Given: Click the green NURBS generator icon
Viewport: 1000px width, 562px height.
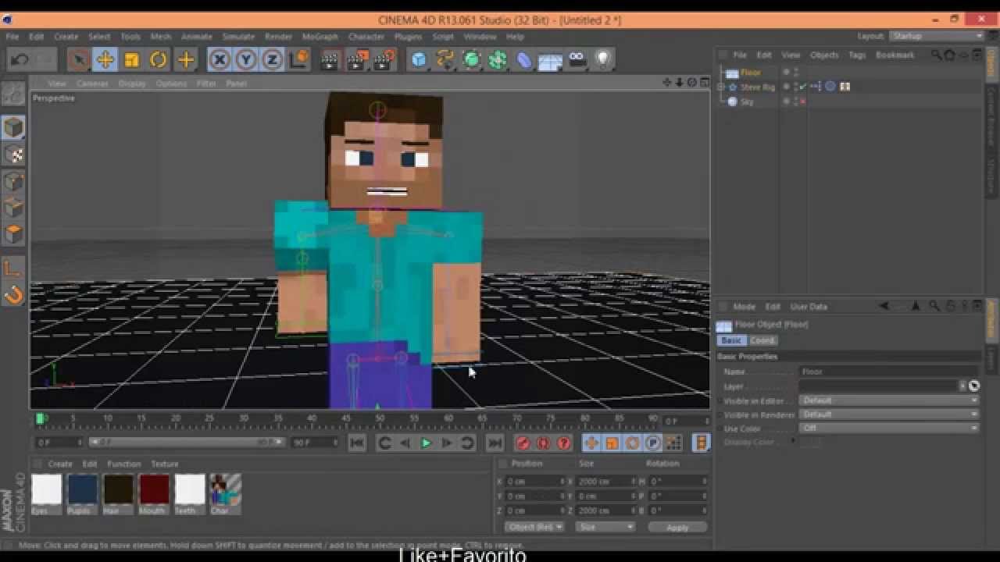Looking at the screenshot, I should click(472, 59).
